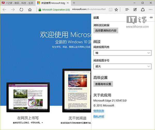This screenshot has width=155, height=130.
Task: Open a new tab with plus button
Action: click(74, 3)
